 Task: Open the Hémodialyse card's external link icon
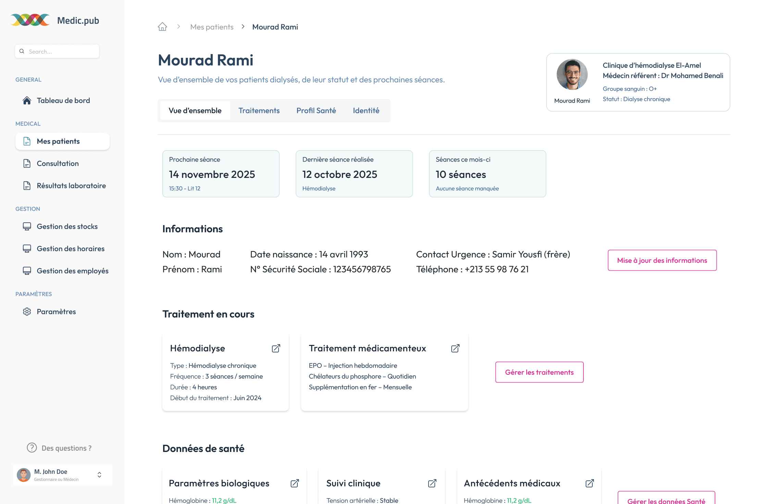point(276,348)
